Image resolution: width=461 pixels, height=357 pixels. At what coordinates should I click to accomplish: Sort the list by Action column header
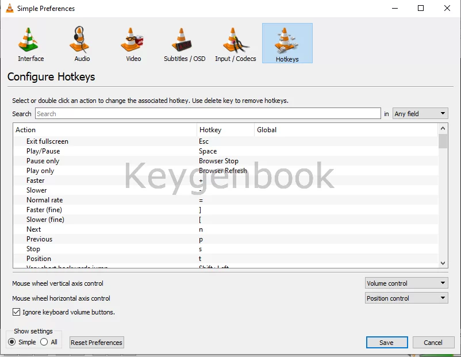[x=103, y=130]
